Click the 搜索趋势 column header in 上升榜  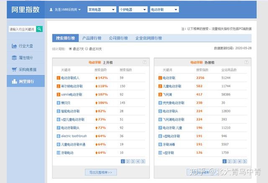(x=100, y=70)
